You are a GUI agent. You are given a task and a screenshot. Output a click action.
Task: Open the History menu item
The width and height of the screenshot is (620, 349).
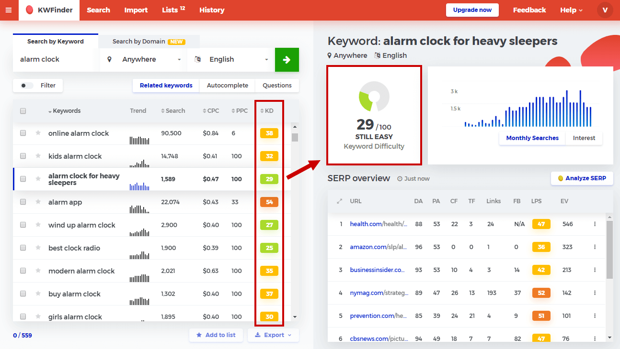click(212, 10)
